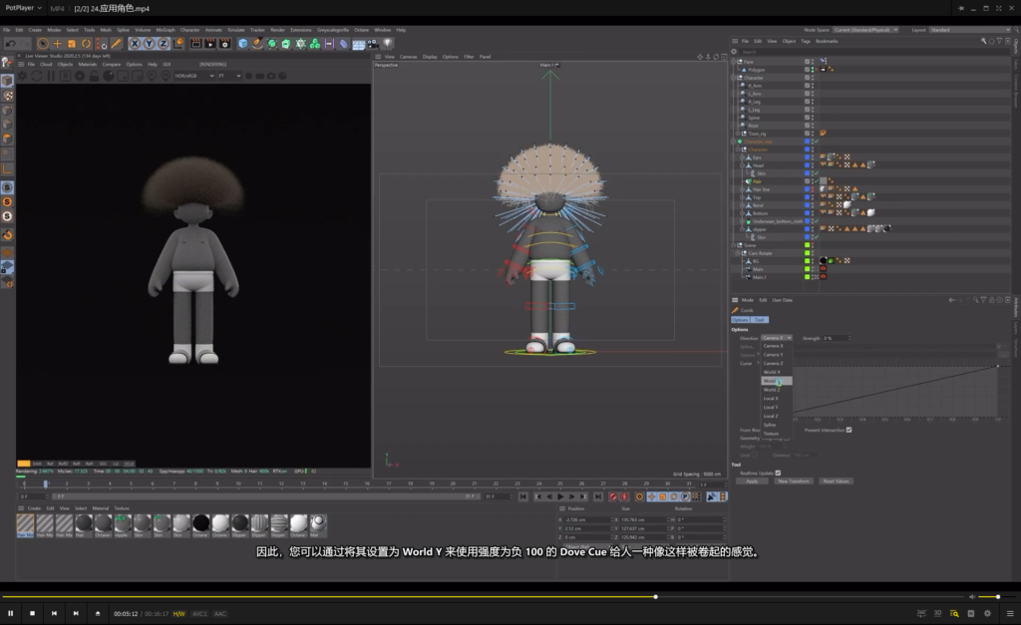This screenshot has width=1021, height=625.
Task: Toggle the Realtime Update checkbox
Action: click(x=778, y=472)
